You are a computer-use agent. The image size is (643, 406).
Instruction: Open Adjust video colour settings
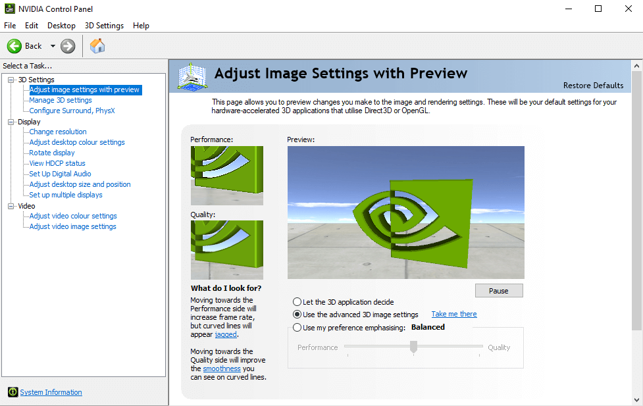tap(73, 216)
